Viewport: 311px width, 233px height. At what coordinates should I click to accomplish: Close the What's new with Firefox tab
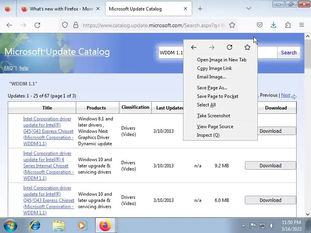pos(98,9)
